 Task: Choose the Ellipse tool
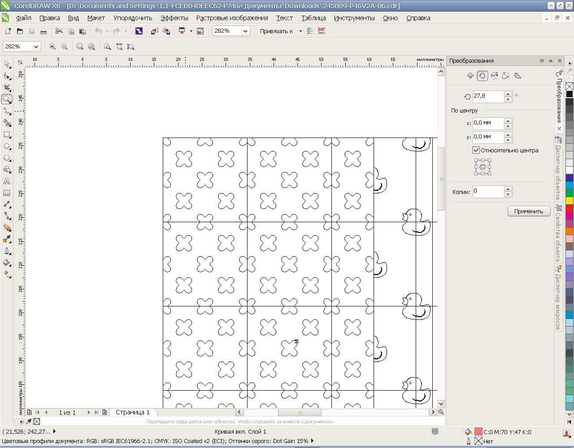7,146
